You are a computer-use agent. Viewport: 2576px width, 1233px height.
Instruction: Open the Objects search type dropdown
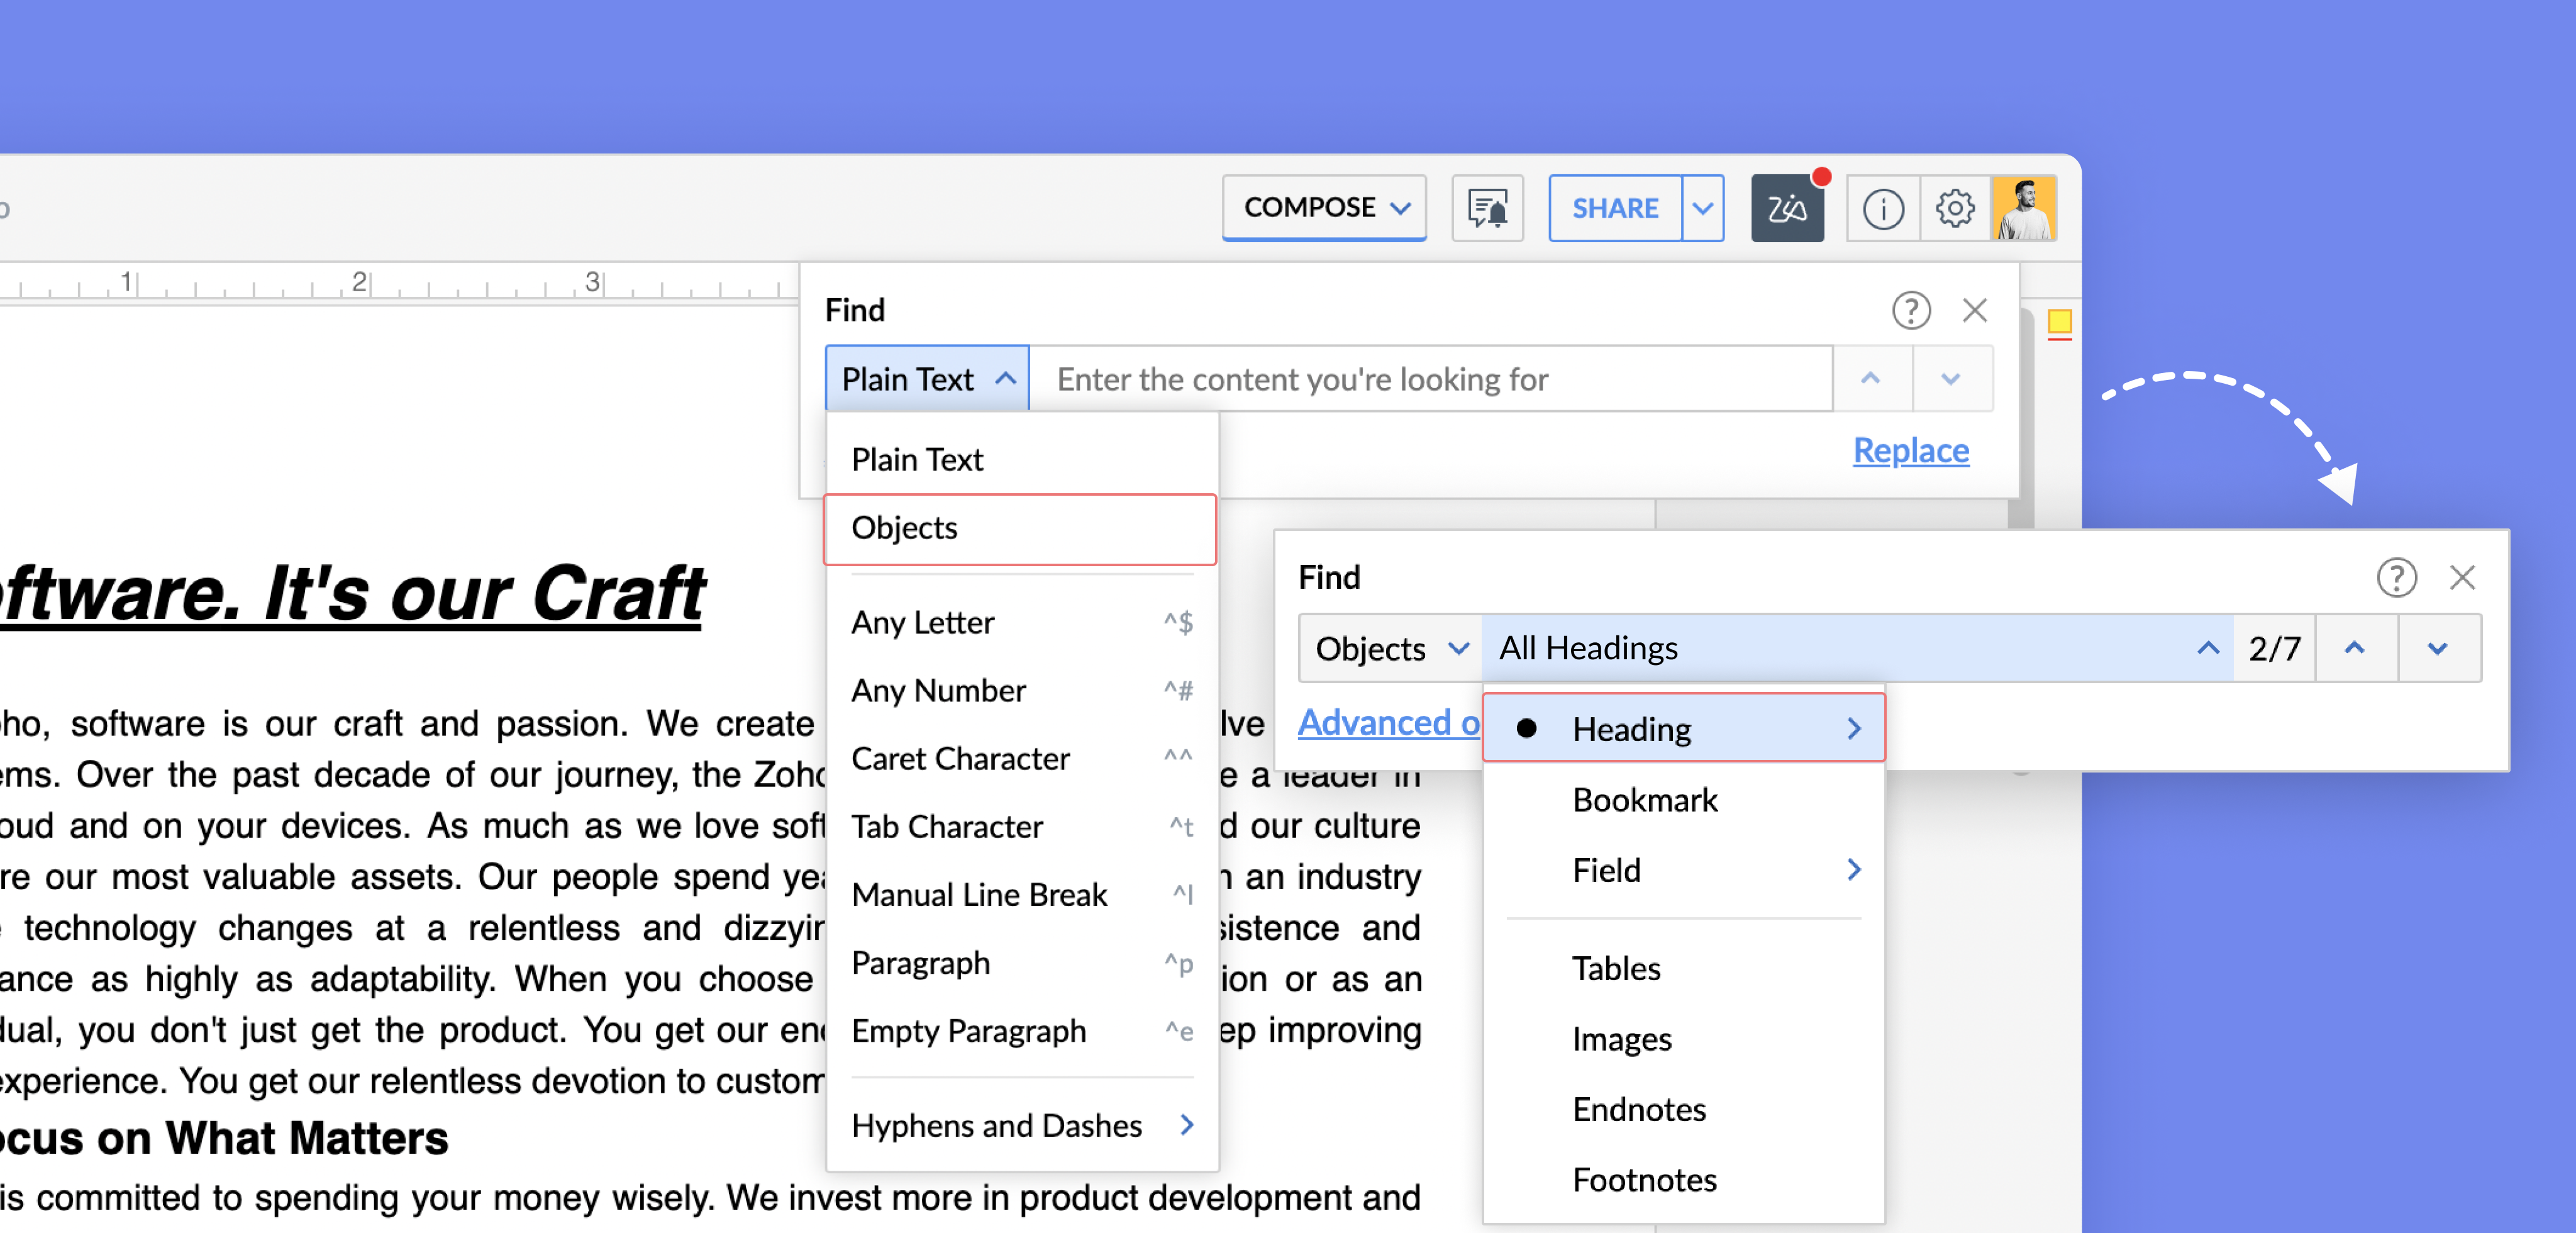pyautogui.click(x=1390, y=648)
